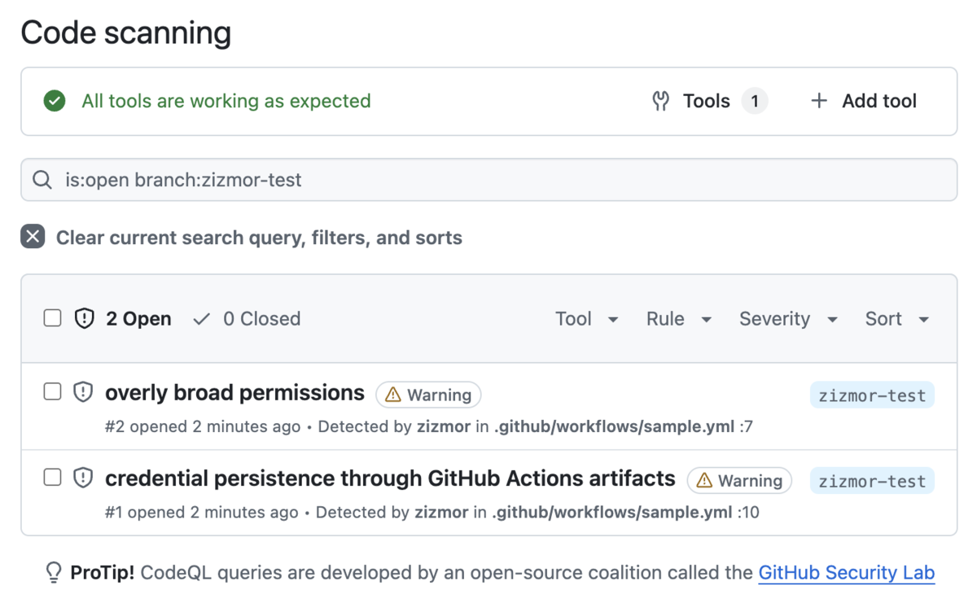Click the Tools wrench icon
Viewport: 977px width, 607px height.
(x=661, y=101)
